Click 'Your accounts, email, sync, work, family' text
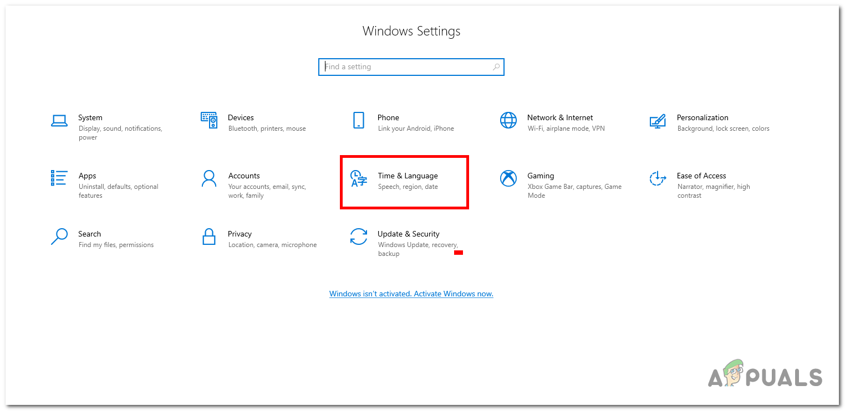845x411 pixels. click(267, 191)
